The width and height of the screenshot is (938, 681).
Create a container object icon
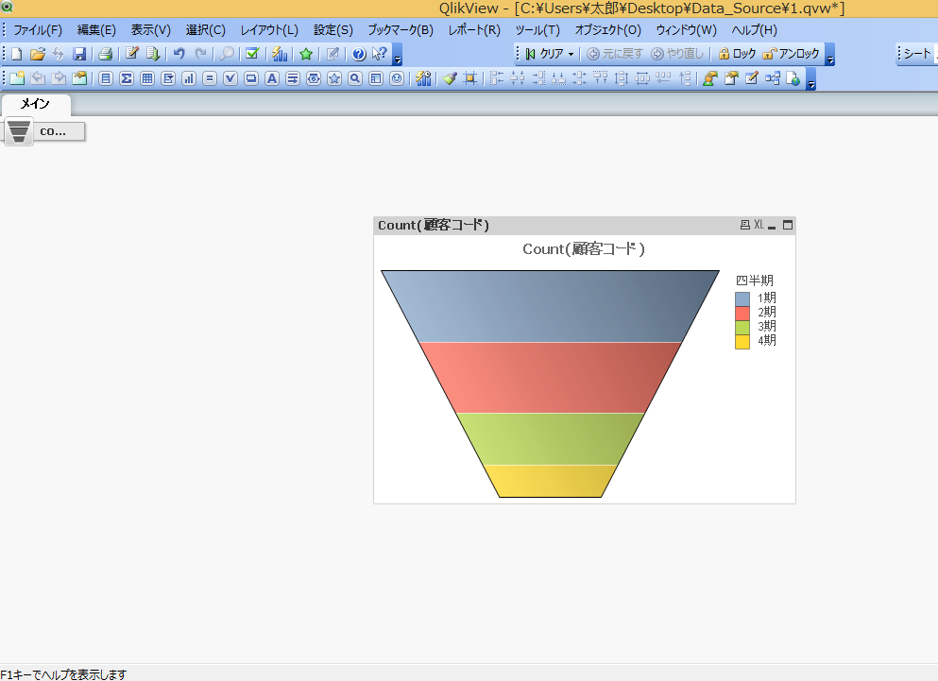(x=376, y=78)
